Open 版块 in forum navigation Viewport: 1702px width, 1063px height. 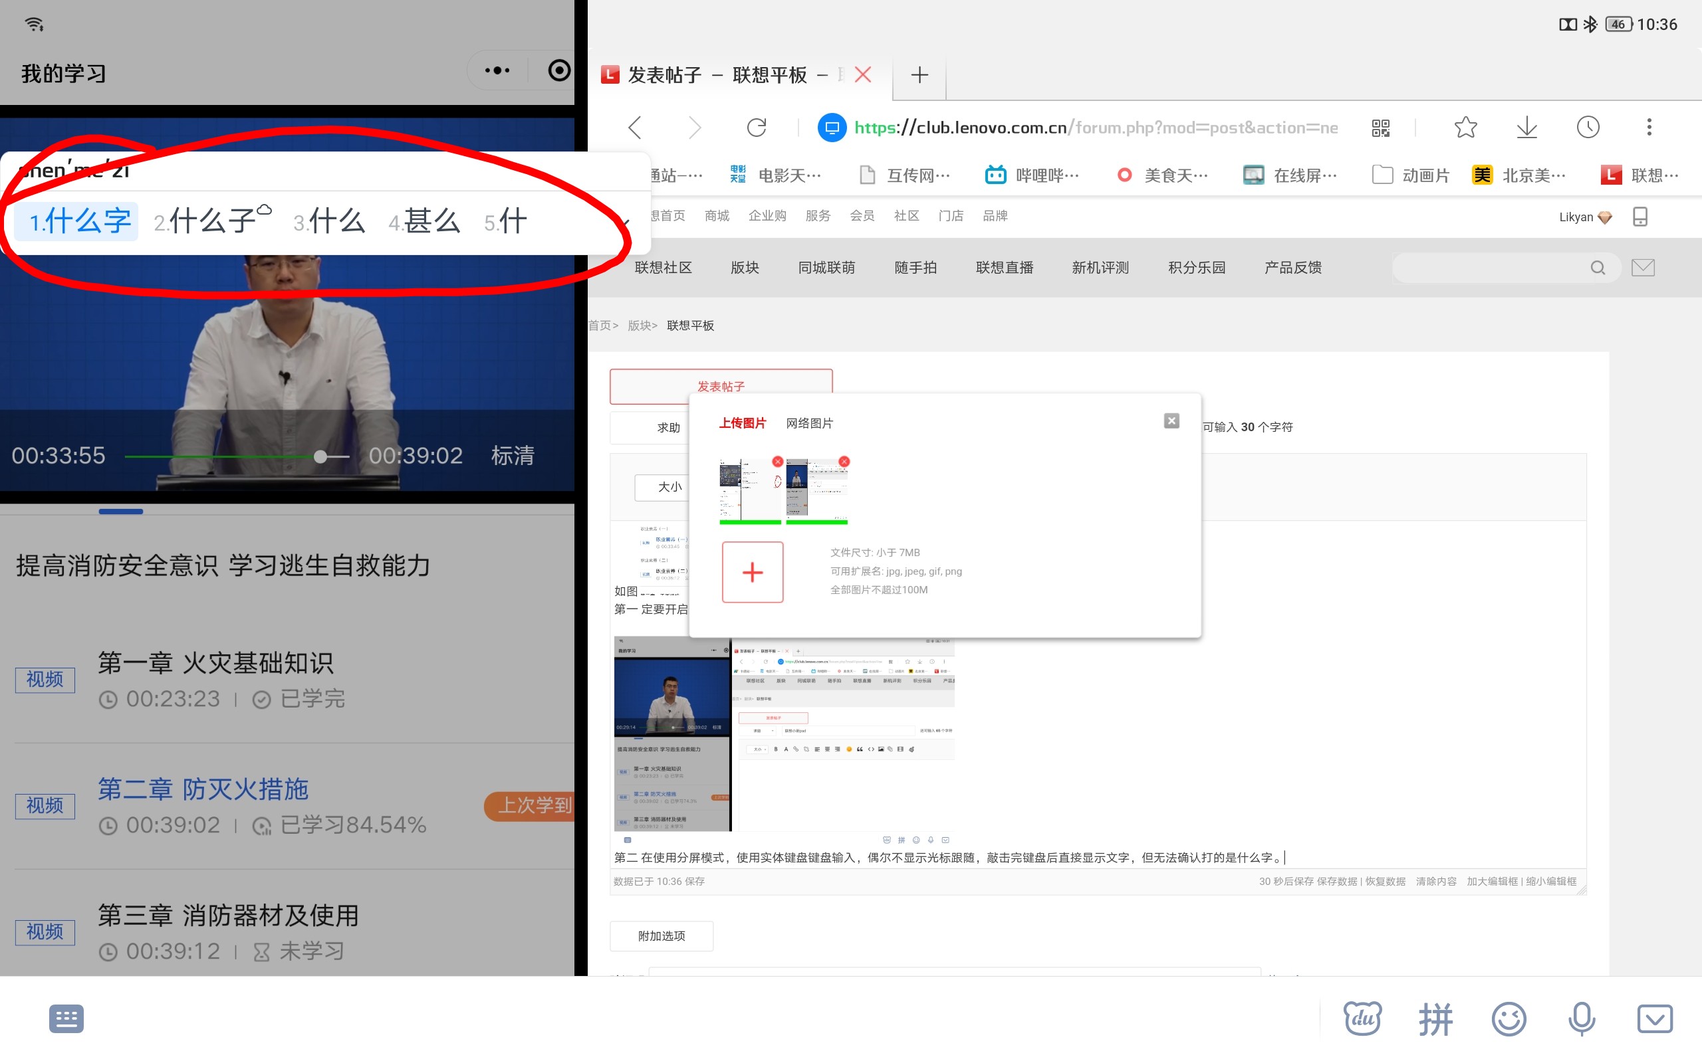pos(745,268)
